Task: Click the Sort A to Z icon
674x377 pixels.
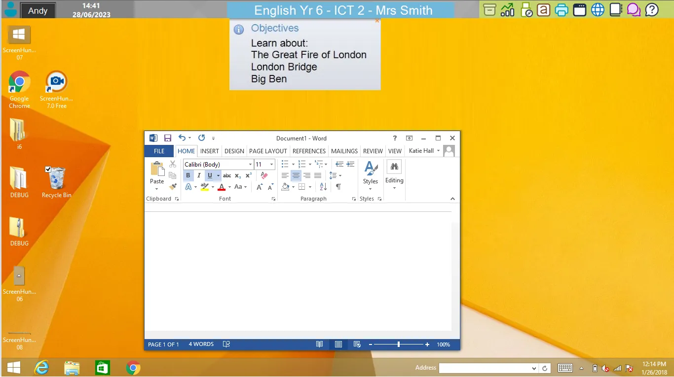Action: tap(323, 187)
